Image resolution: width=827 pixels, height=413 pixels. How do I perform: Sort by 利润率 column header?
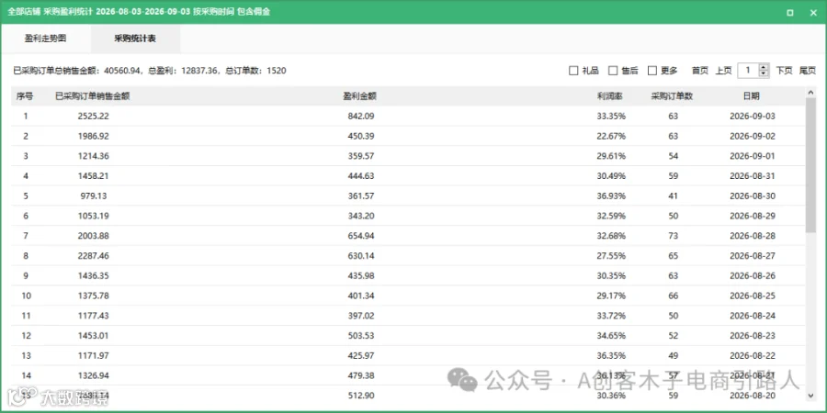coord(611,95)
